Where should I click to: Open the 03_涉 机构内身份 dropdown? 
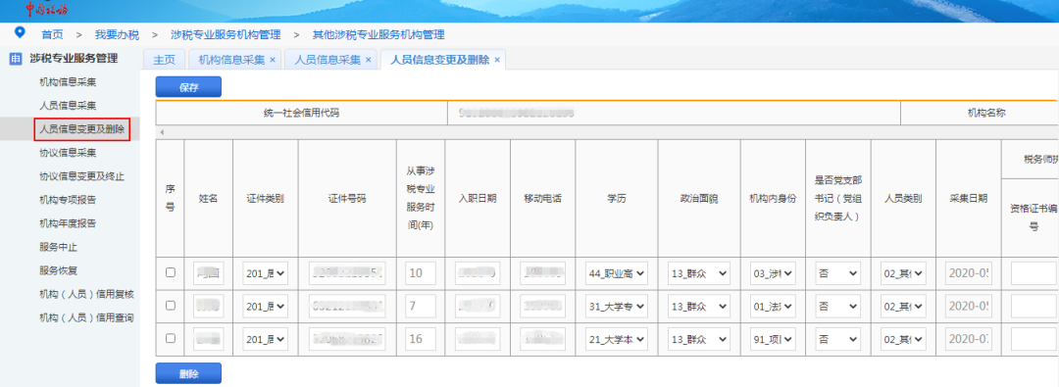coord(773,273)
